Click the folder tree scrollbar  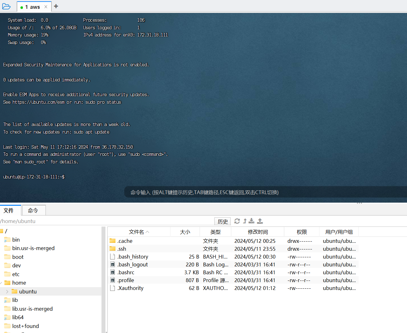pyautogui.click(x=104, y=280)
